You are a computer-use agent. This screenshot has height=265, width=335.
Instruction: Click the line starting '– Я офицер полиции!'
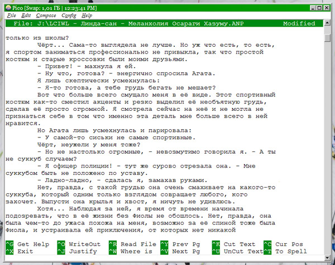146,166
